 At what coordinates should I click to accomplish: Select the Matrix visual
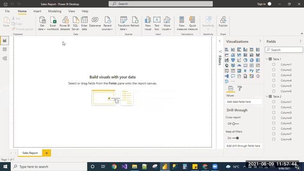click(x=239, y=71)
